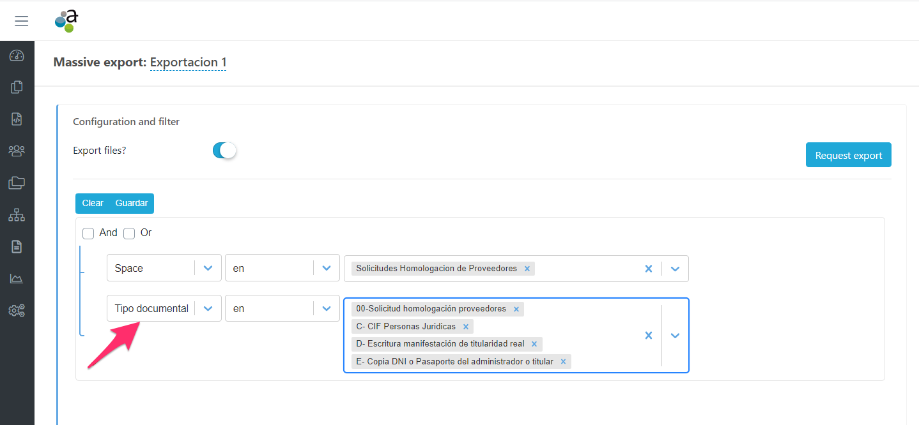This screenshot has height=425, width=919.
Task: Expand the Space field dropdown
Action: click(208, 268)
